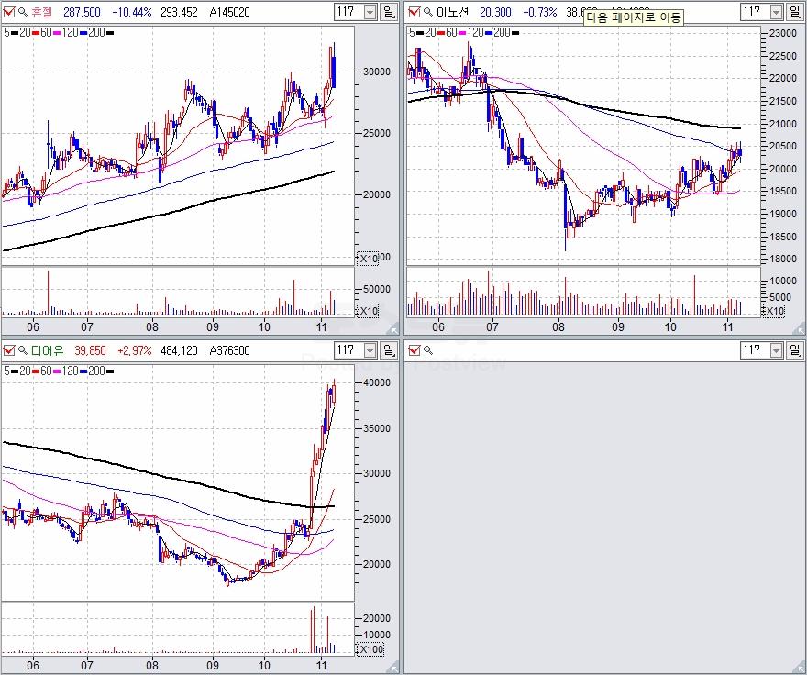Click the 일 period button on 이노션 chart
This screenshot has width=807, height=675.
[795, 12]
